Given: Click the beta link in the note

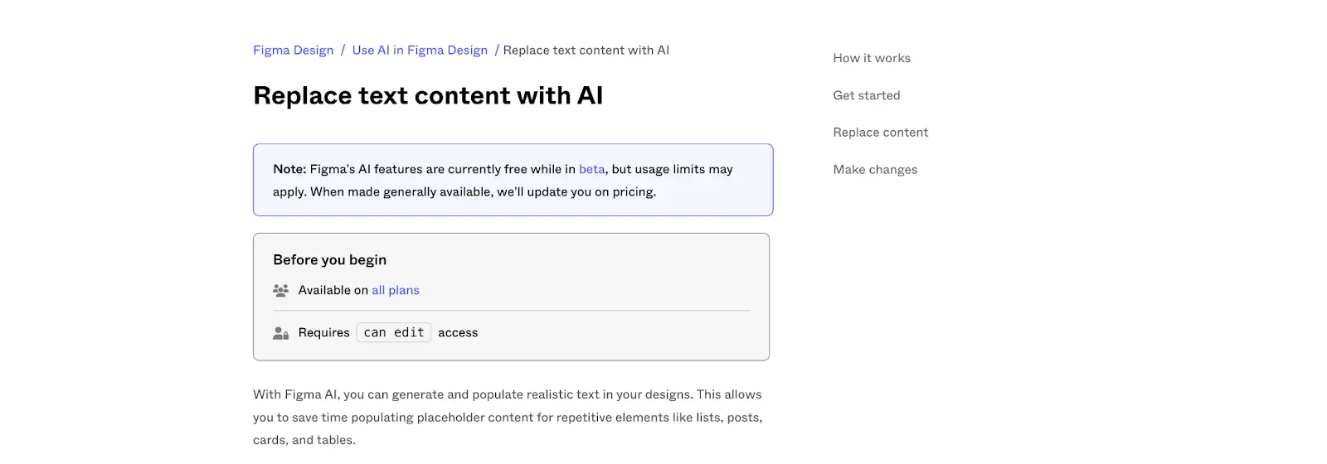Looking at the screenshot, I should click(591, 169).
